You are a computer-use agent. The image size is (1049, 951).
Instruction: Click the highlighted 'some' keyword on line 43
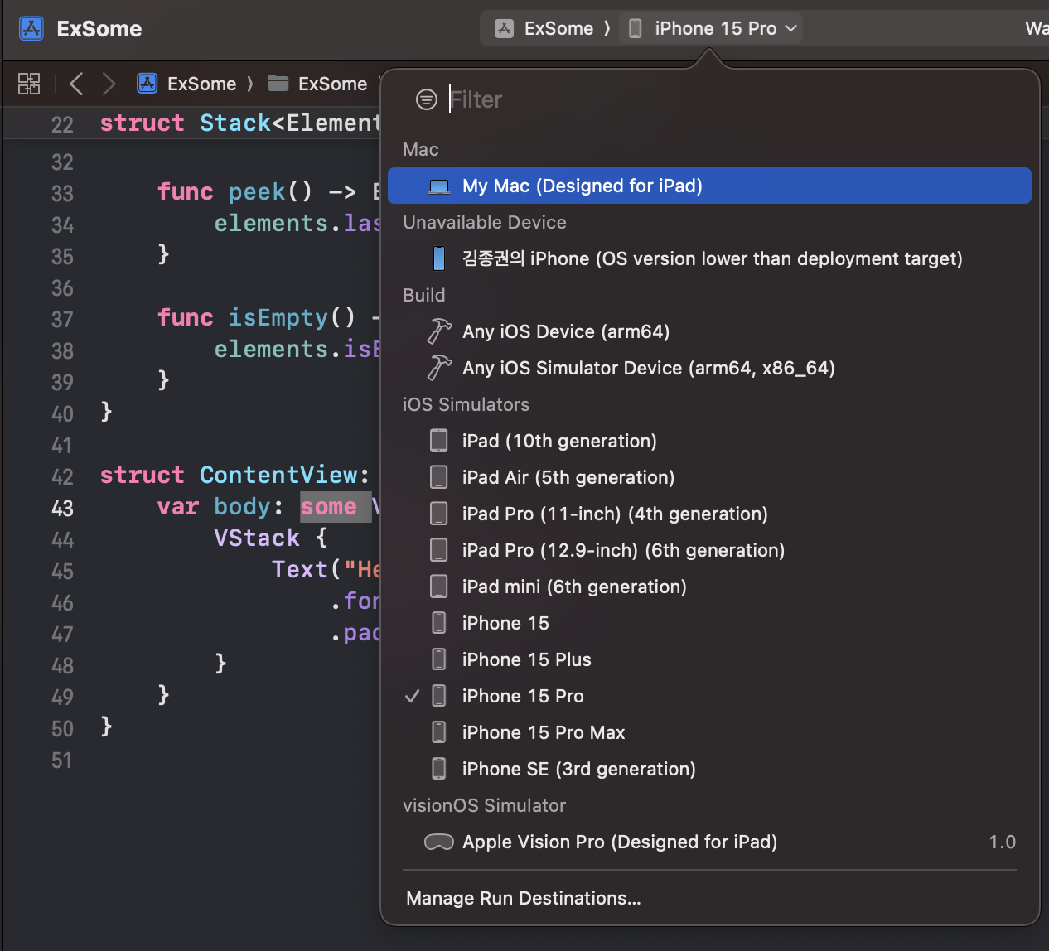point(329,507)
